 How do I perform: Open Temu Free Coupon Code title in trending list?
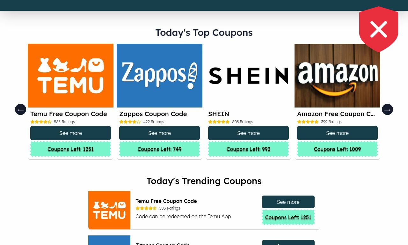pos(166,201)
